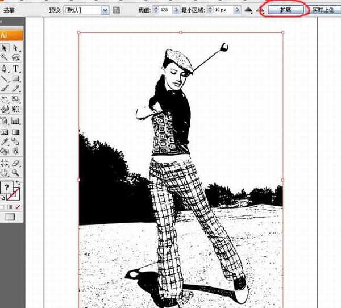Expand the threshold 阈值 value arrow
This screenshot has width=341, height=308.
[176, 10]
